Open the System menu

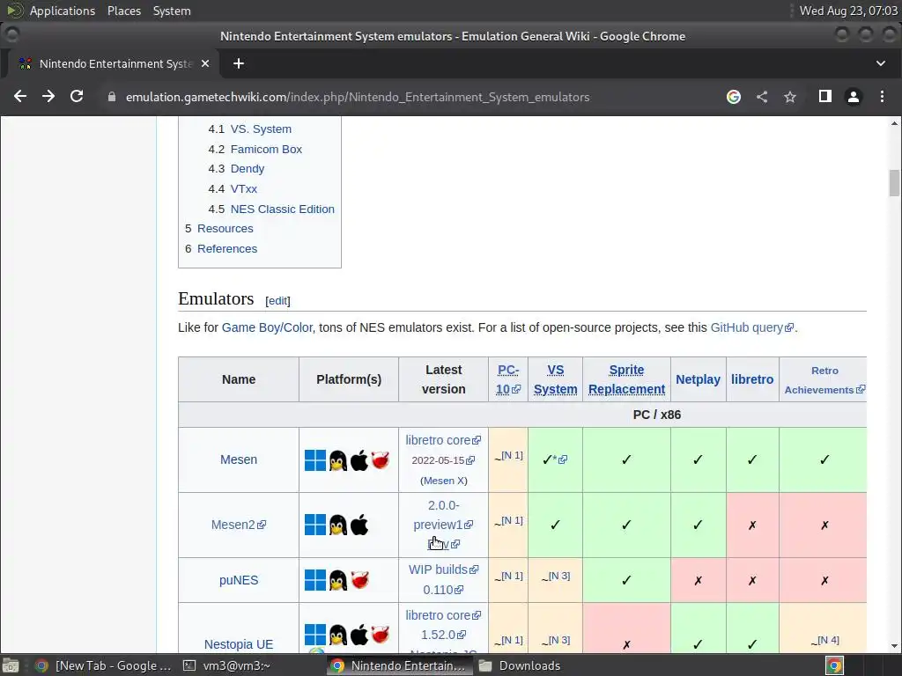click(172, 11)
